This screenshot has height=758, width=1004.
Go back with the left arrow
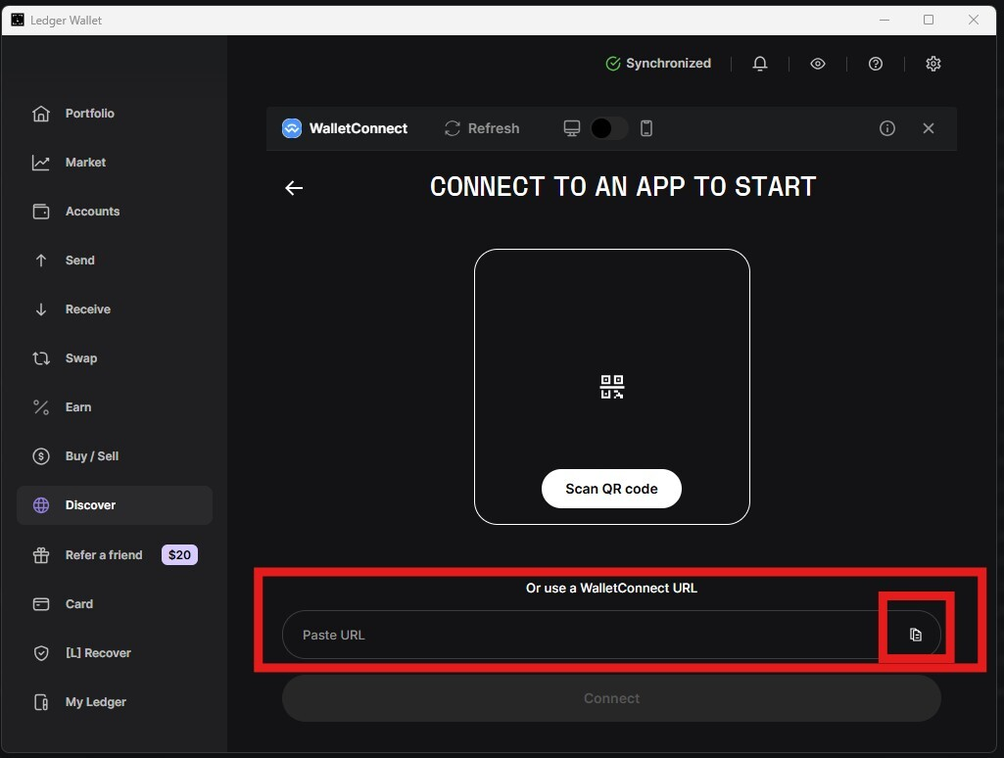click(x=294, y=188)
